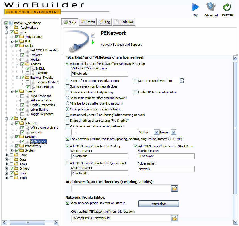This screenshot has height=226, width=239.
Task: Click the System folder icon
Action: click(22, 150)
